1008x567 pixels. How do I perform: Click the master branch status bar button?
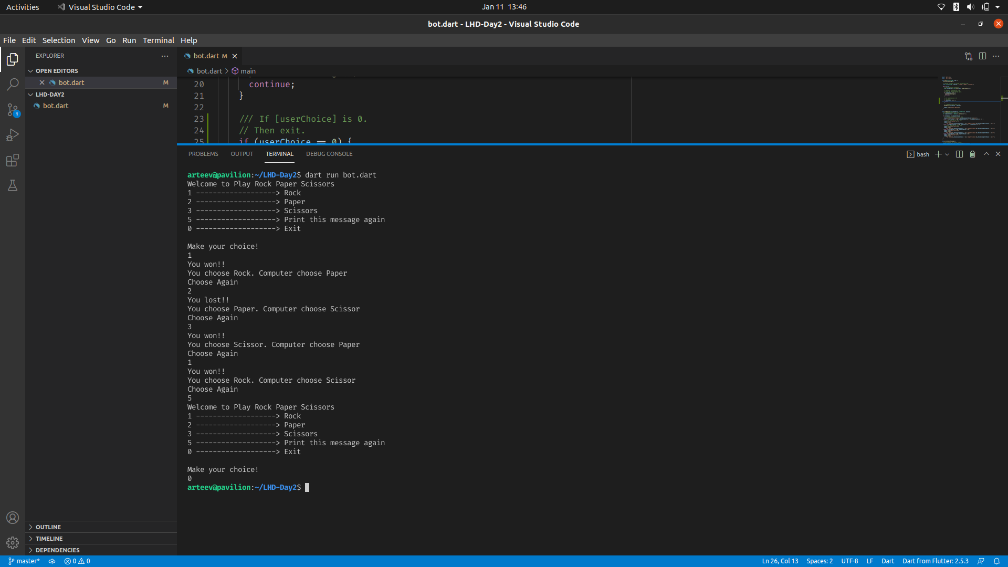tap(24, 561)
